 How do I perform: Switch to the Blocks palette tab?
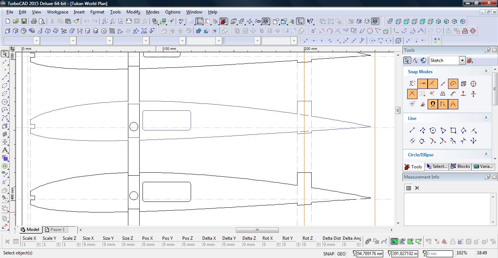pyautogui.click(x=460, y=167)
